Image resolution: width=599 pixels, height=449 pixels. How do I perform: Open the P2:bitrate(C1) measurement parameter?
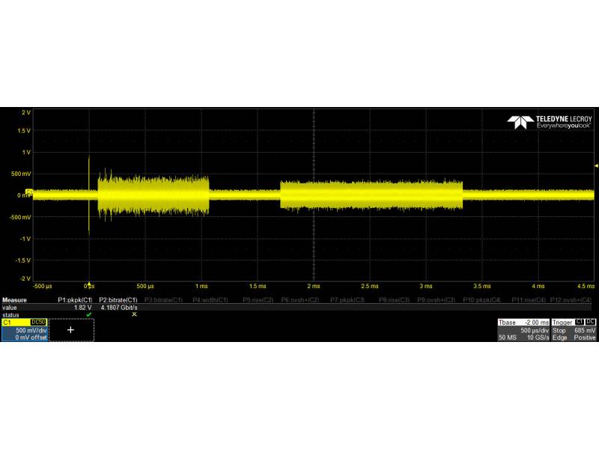[117, 299]
